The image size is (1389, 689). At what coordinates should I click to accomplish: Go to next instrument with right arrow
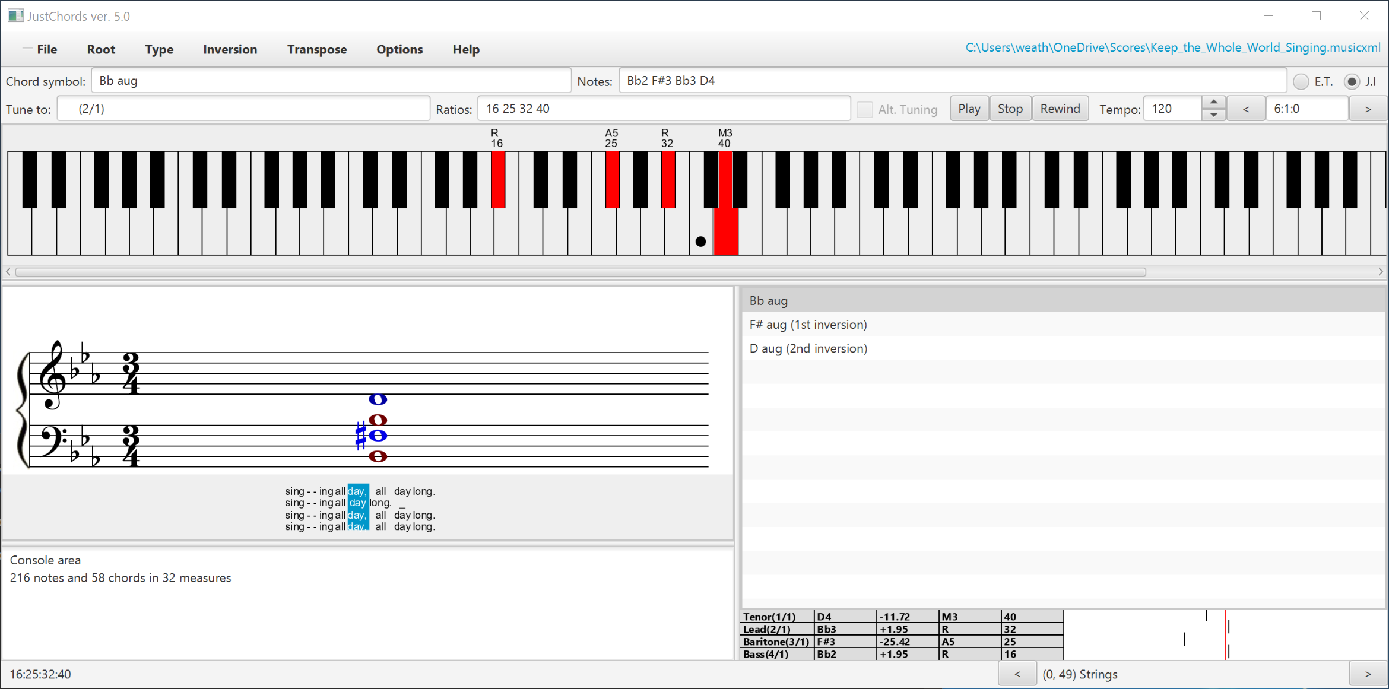click(1368, 674)
